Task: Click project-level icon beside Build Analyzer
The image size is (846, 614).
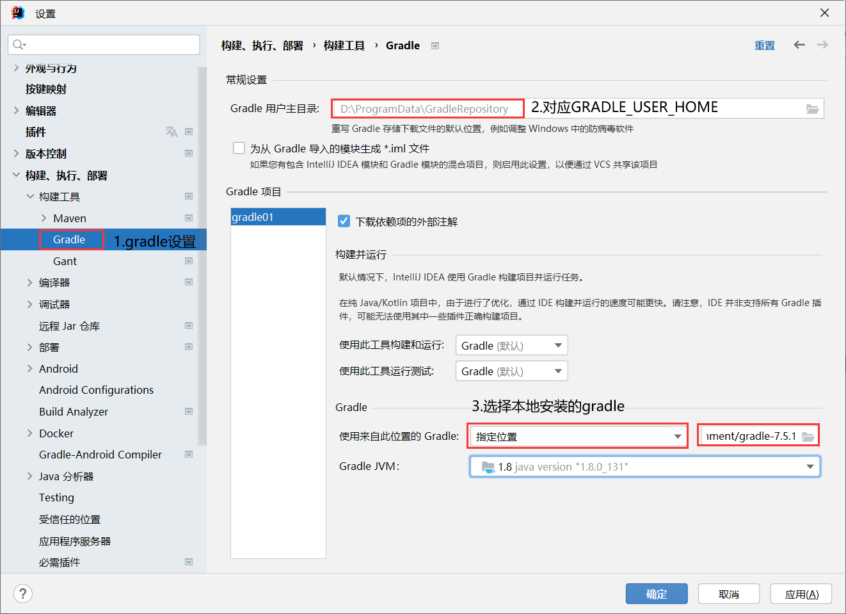Action: pyautogui.click(x=189, y=411)
